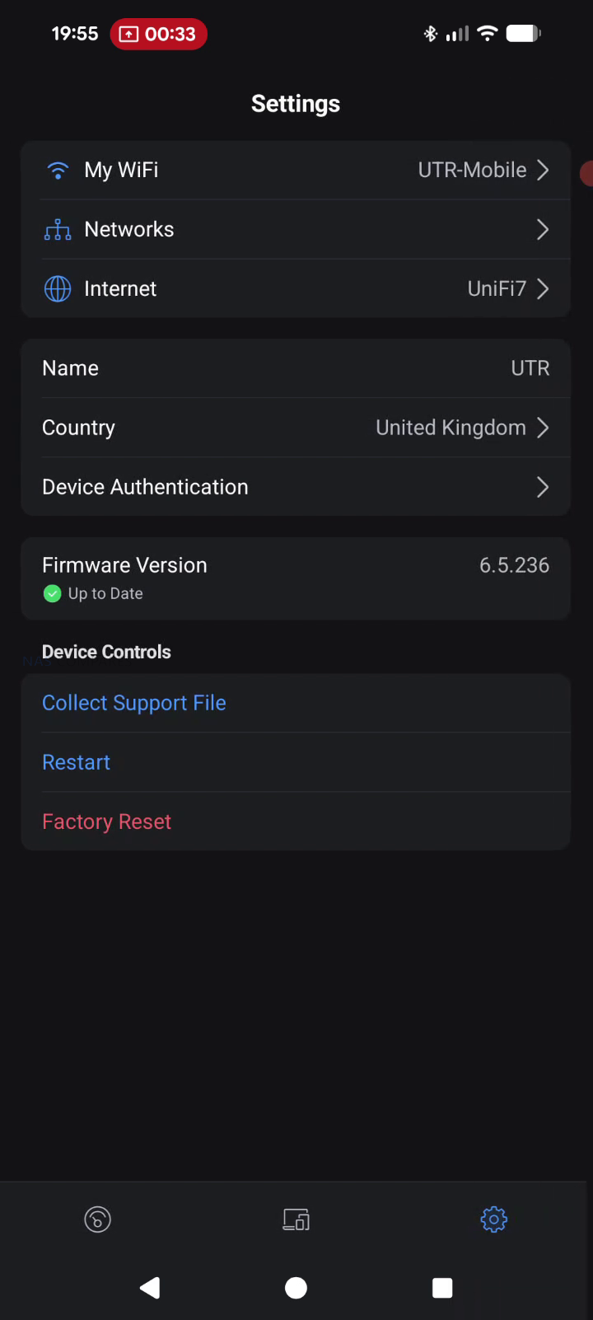Expand the Internet chevron beside UniFi7
The width and height of the screenshot is (593, 1320).
(x=543, y=289)
